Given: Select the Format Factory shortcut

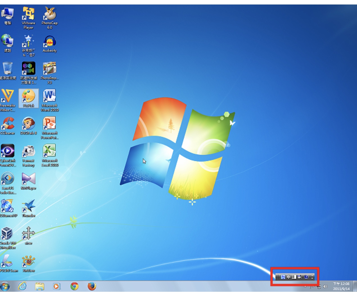Looking at the screenshot, I should [x=28, y=155].
